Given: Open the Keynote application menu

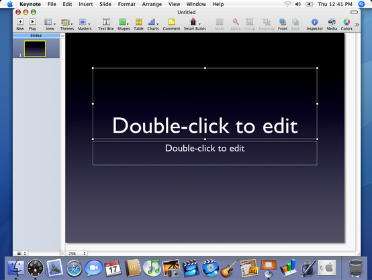Looking at the screenshot, I should [x=30, y=4].
